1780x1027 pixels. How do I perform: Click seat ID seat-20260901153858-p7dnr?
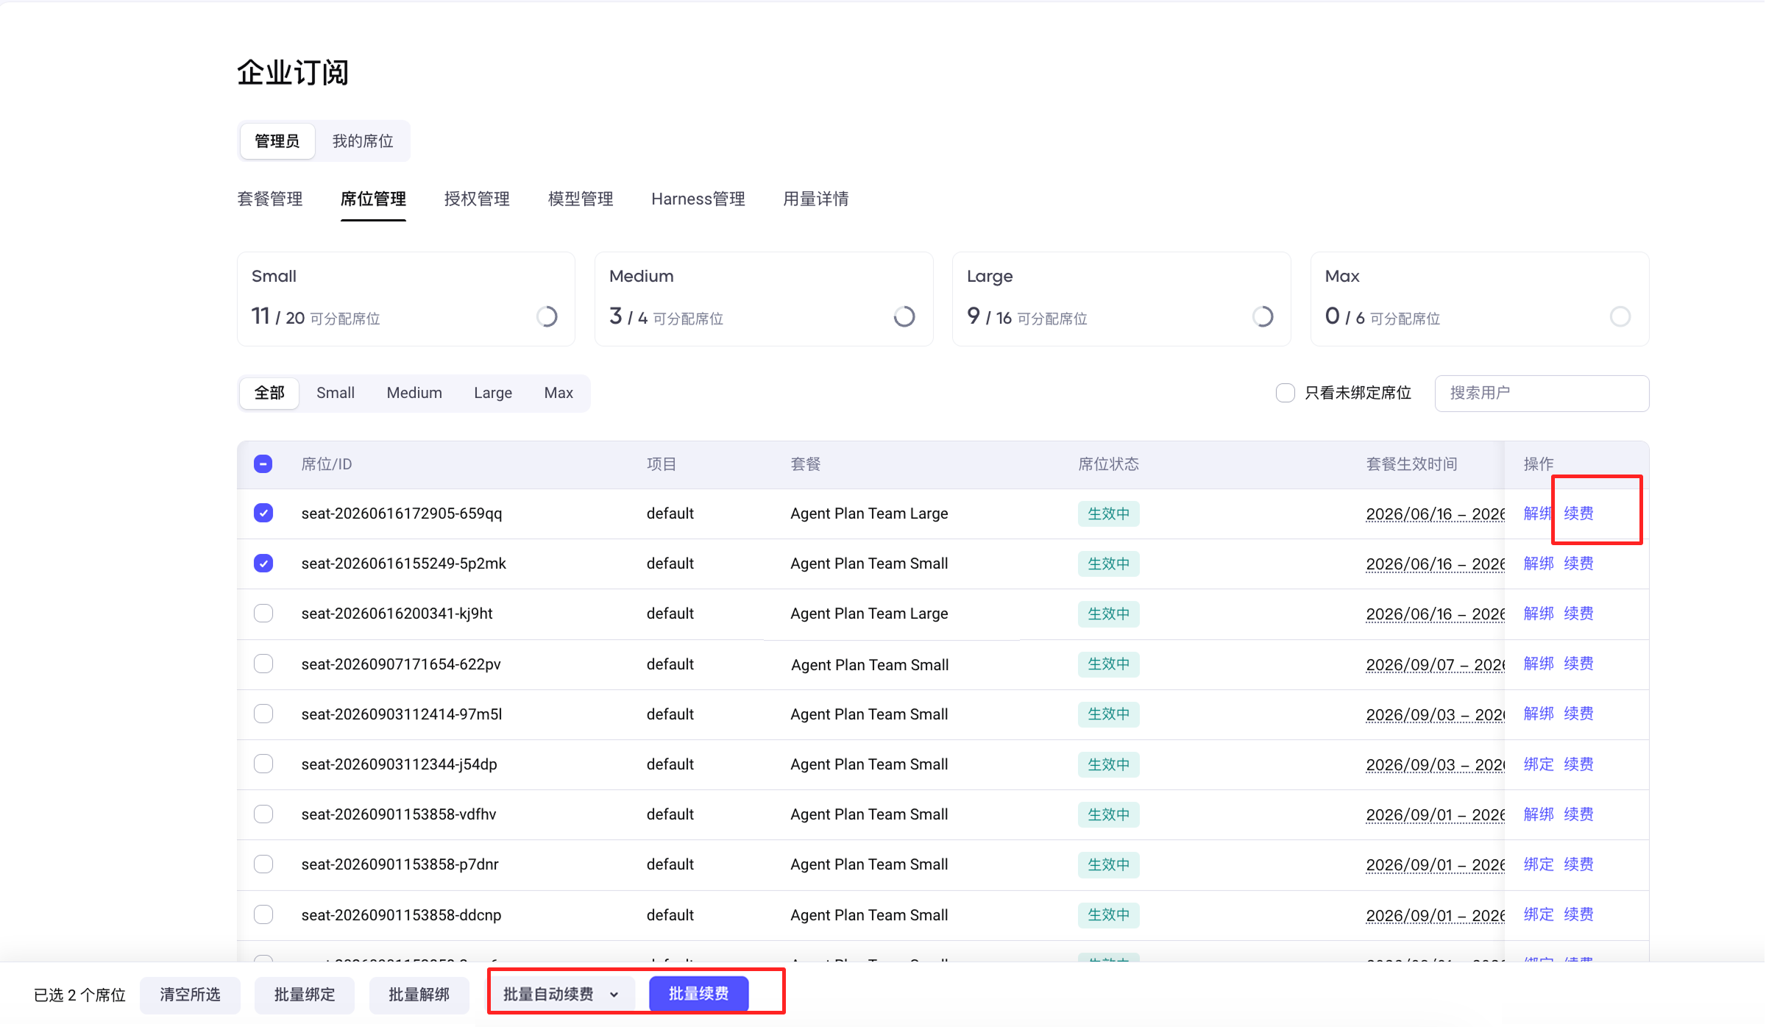(x=400, y=864)
